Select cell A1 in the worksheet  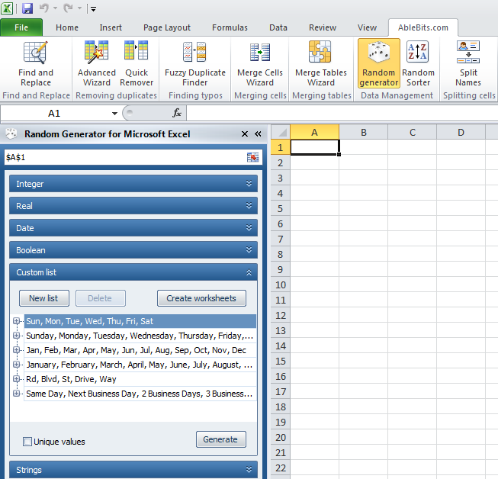(314, 147)
